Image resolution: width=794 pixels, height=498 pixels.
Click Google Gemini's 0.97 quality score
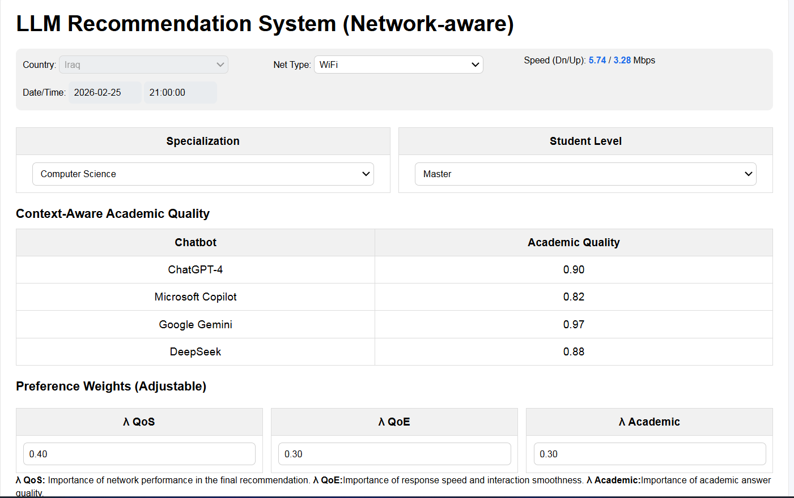pos(574,324)
